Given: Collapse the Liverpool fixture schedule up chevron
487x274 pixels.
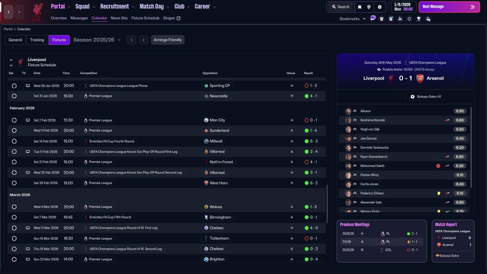Looking at the screenshot, I should pos(11,60).
